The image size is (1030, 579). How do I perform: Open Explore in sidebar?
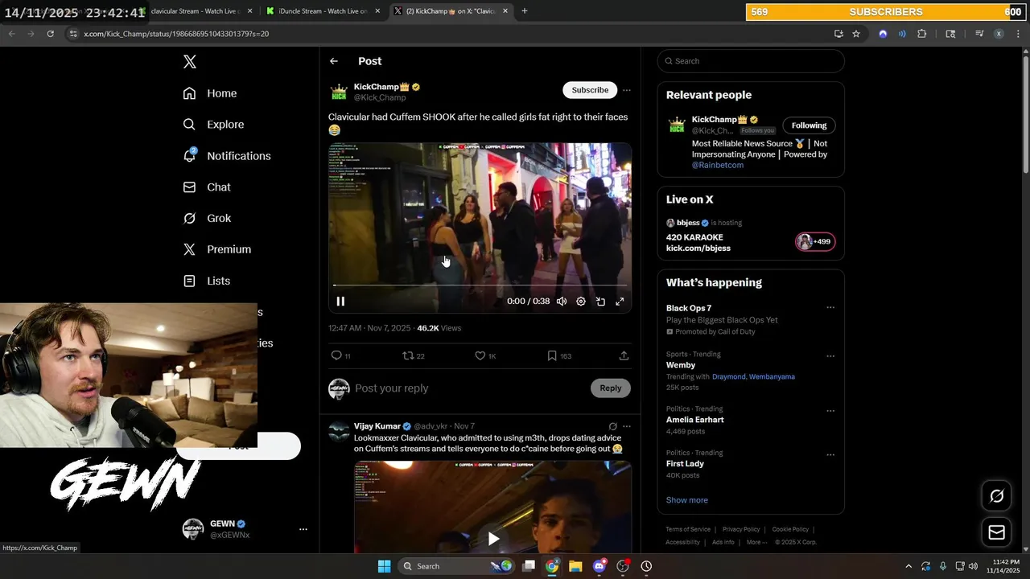213,125
